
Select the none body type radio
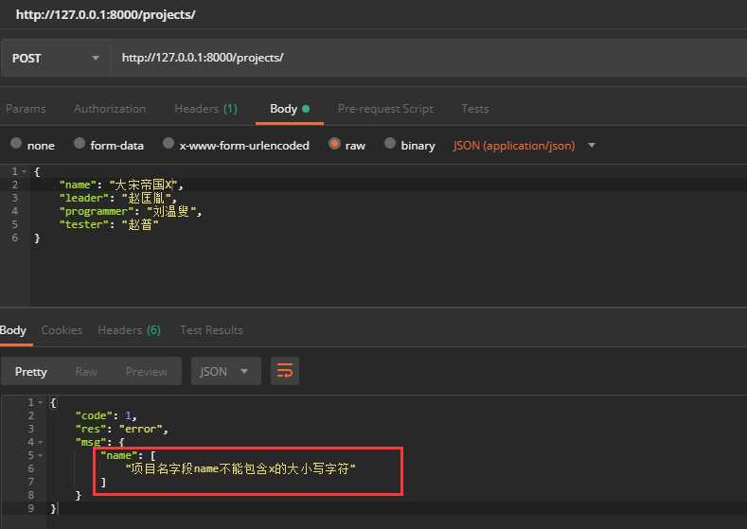coord(16,143)
